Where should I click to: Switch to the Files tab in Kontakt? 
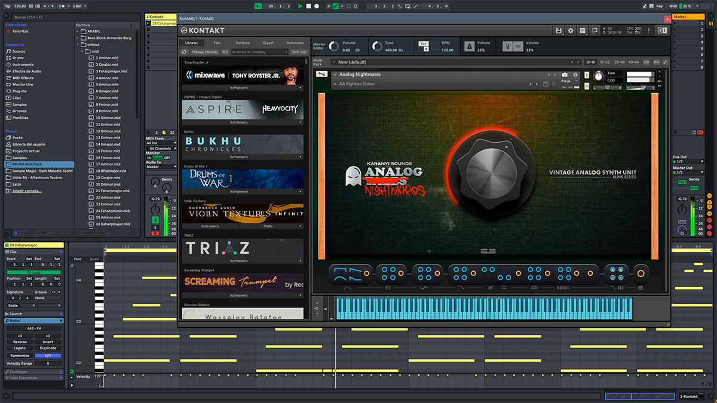click(217, 43)
